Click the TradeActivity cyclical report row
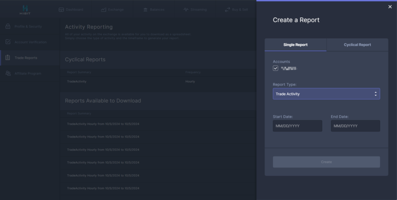 pyautogui.click(x=158, y=82)
